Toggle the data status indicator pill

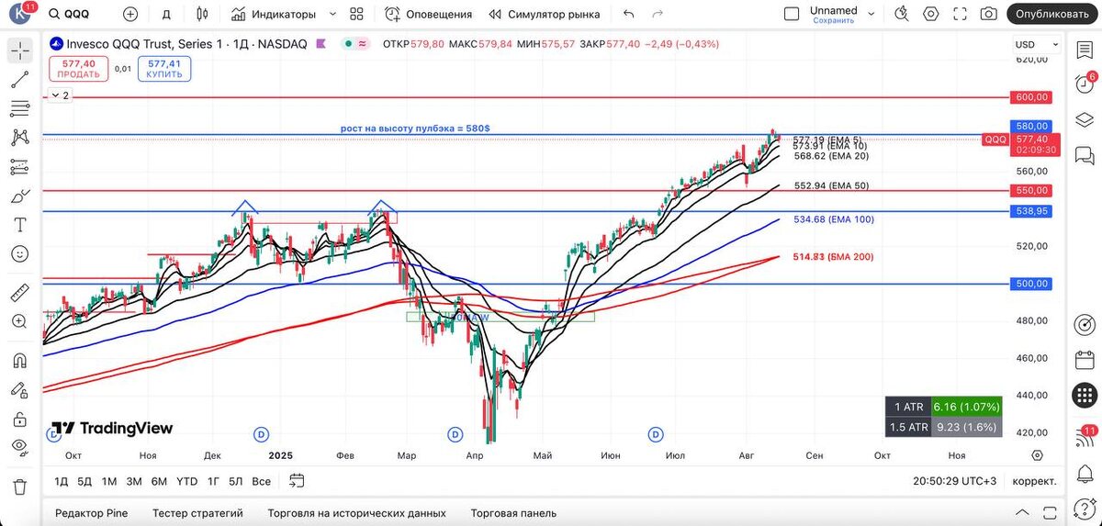355,44
